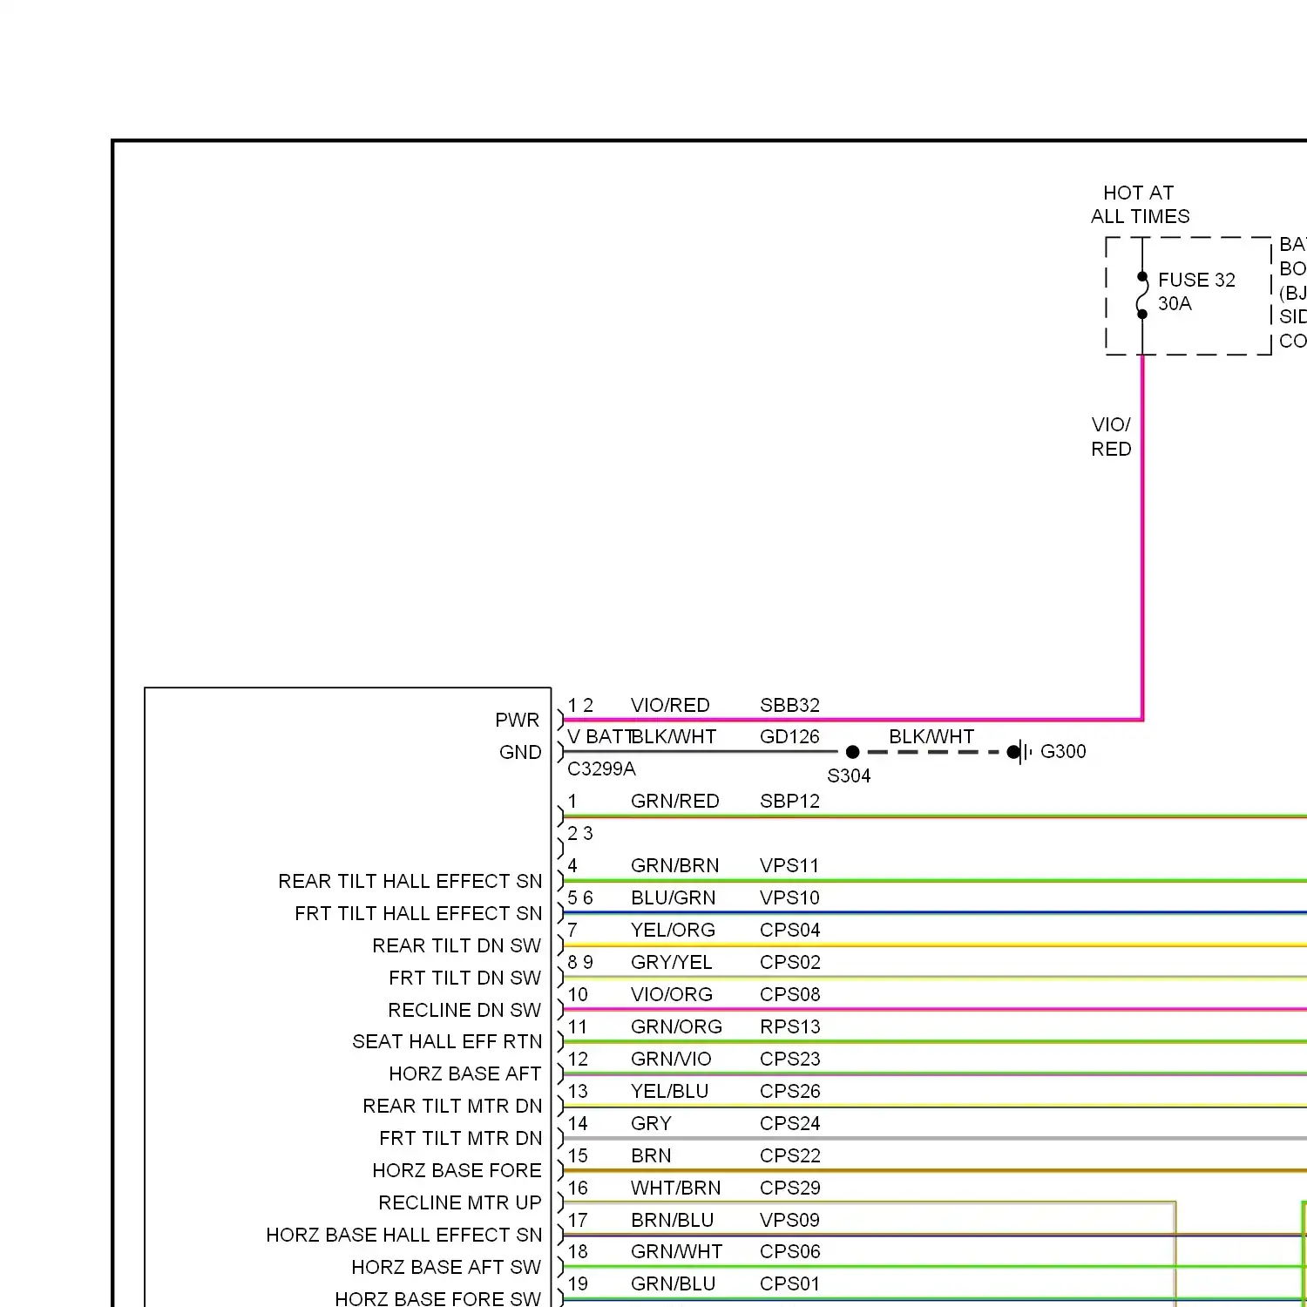Select circuit code CPS29
This screenshot has width=1307, height=1307.
789,1188
